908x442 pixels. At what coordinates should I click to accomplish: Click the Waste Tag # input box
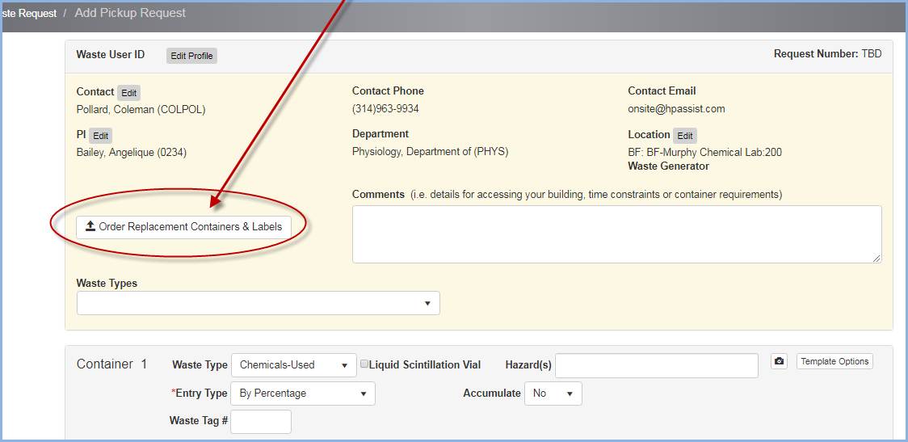coord(260,421)
